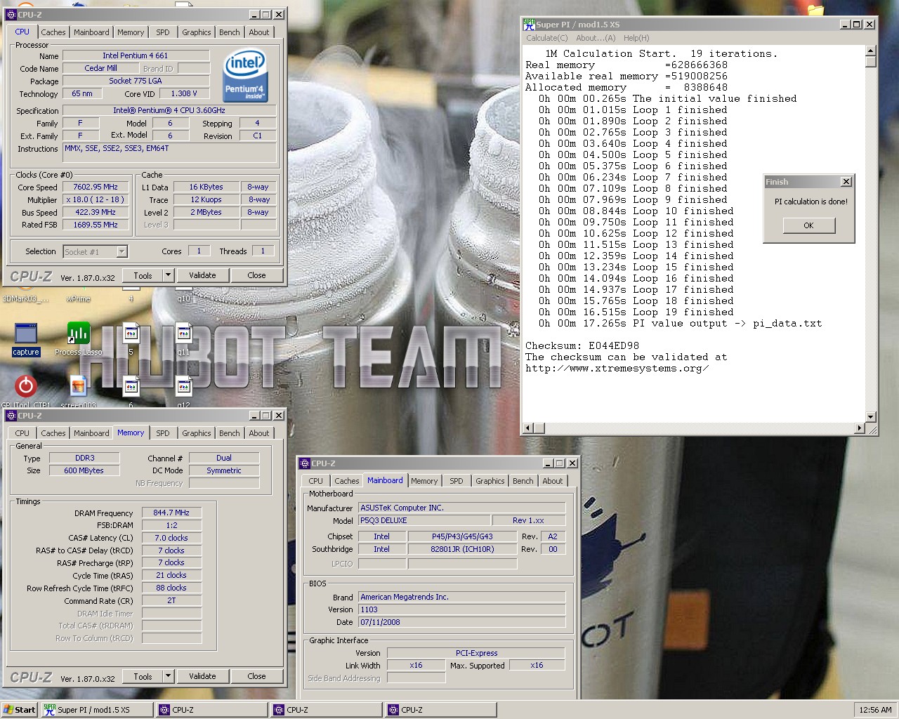Screen dimensions: 899x719
Task: Open the About...(A) menu in Super PI
Action: (596, 38)
